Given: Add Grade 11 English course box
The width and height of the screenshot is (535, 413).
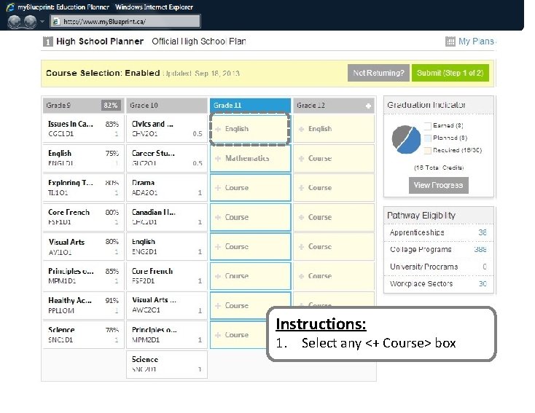Looking at the screenshot, I should click(250, 129).
